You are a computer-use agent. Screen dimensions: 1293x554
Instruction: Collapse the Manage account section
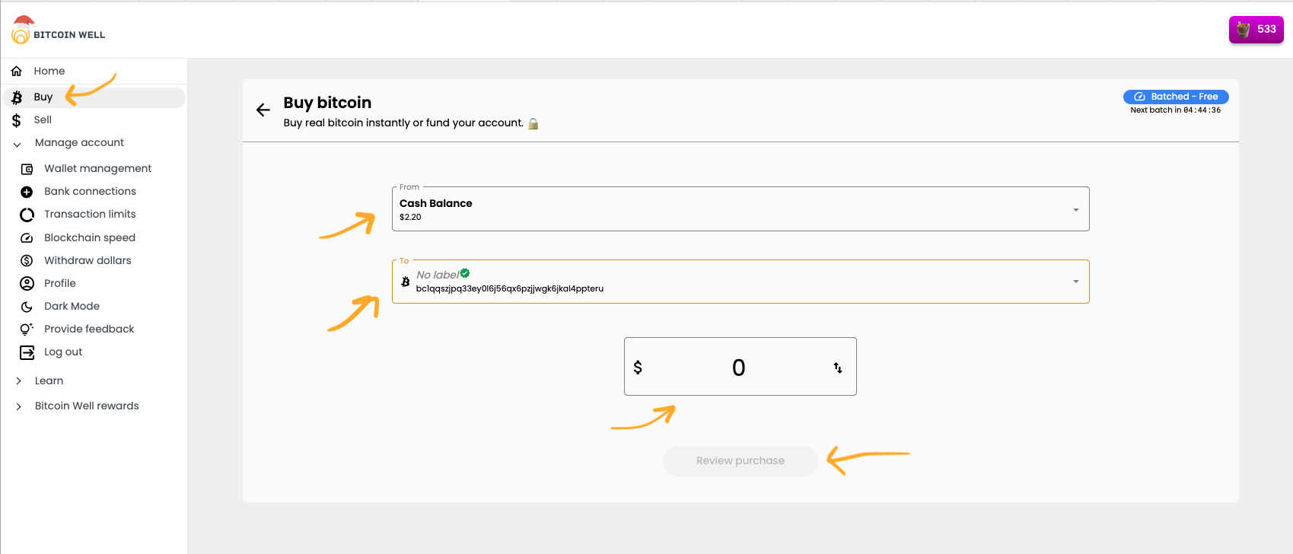pos(79,143)
